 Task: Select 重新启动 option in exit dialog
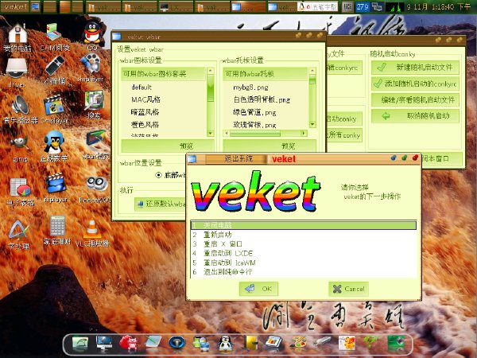(x=304, y=235)
